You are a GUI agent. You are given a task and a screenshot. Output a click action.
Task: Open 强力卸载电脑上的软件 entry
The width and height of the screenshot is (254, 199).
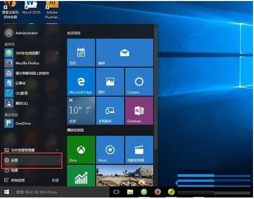pos(32,73)
